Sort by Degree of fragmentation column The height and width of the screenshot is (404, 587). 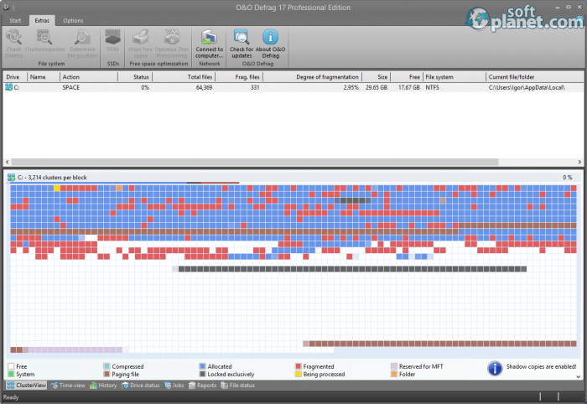pyautogui.click(x=327, y=77)
